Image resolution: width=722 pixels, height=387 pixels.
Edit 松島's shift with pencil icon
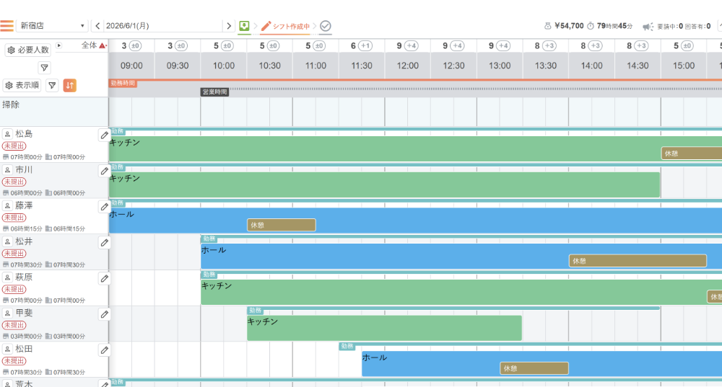point(105,135)
